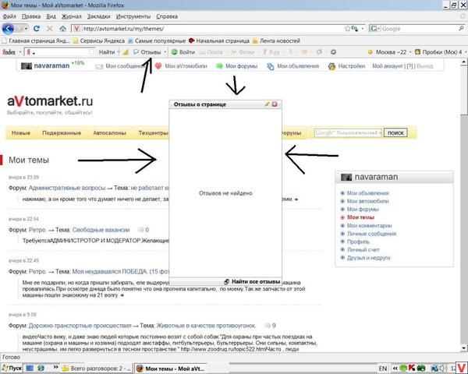This screenshot has width=468, height=374.
Task: Click the Почта toolbar item
Action: pyautogui.click(x=211, y=52)
